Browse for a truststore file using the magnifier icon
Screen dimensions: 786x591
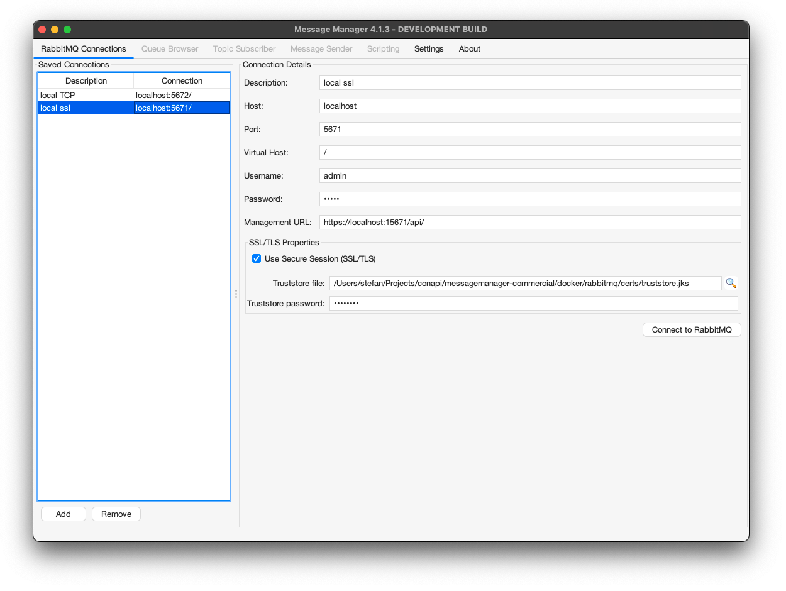731,283
